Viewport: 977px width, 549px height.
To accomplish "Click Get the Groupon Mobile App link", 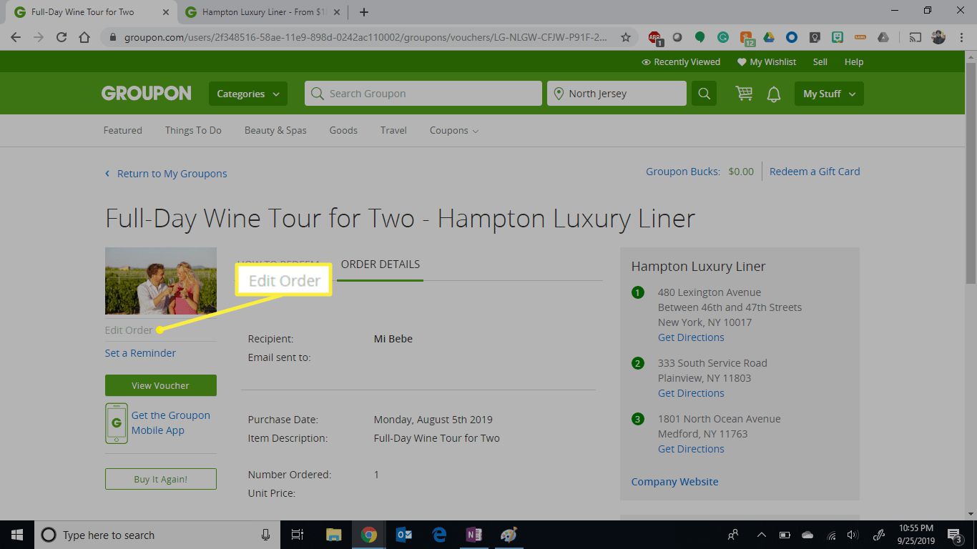I will 171,422.
